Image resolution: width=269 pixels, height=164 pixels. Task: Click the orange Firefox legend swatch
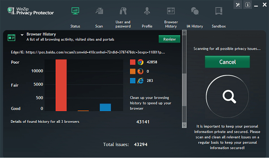pyautogui.click(x=133, y=71)
